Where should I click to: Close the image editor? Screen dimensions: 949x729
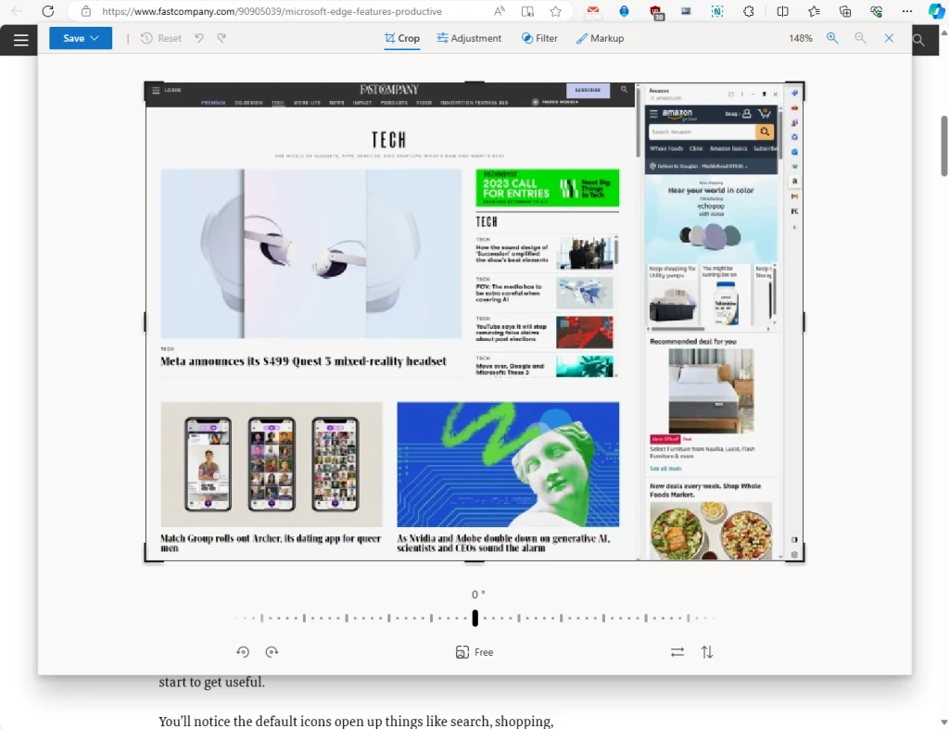coord(889,38)
